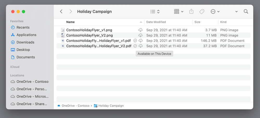The width and height of the screenshot is (260, 118).
Task: Click the 37.2 MB size cell
Action: [x=210, y=46]
